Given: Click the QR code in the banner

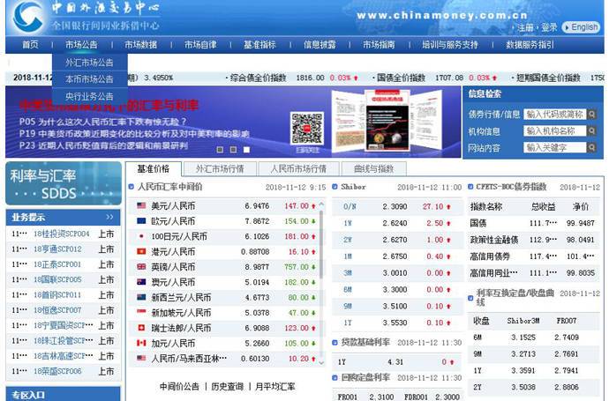Looking at the screenshot, I should 307,129.
